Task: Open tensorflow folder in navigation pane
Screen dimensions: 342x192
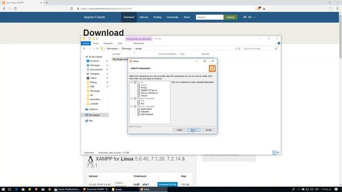Action: (95, 99)
